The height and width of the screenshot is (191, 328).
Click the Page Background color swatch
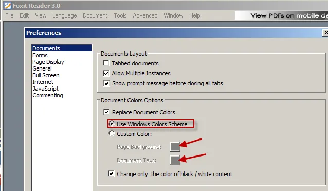[175, 147]
